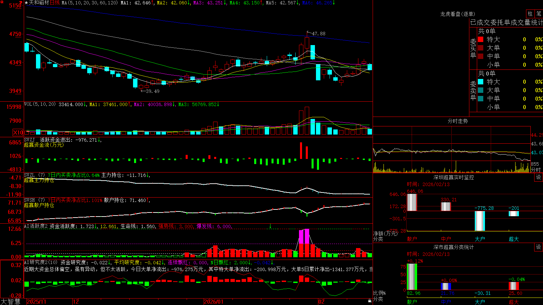Click the 已成交委托单成交量统计 header
The image size is (543, 305).
pos(506,22)
